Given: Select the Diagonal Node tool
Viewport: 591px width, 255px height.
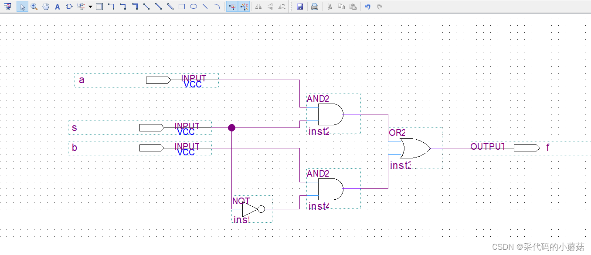Looking at the screenshot, I should tap(146, 7).
